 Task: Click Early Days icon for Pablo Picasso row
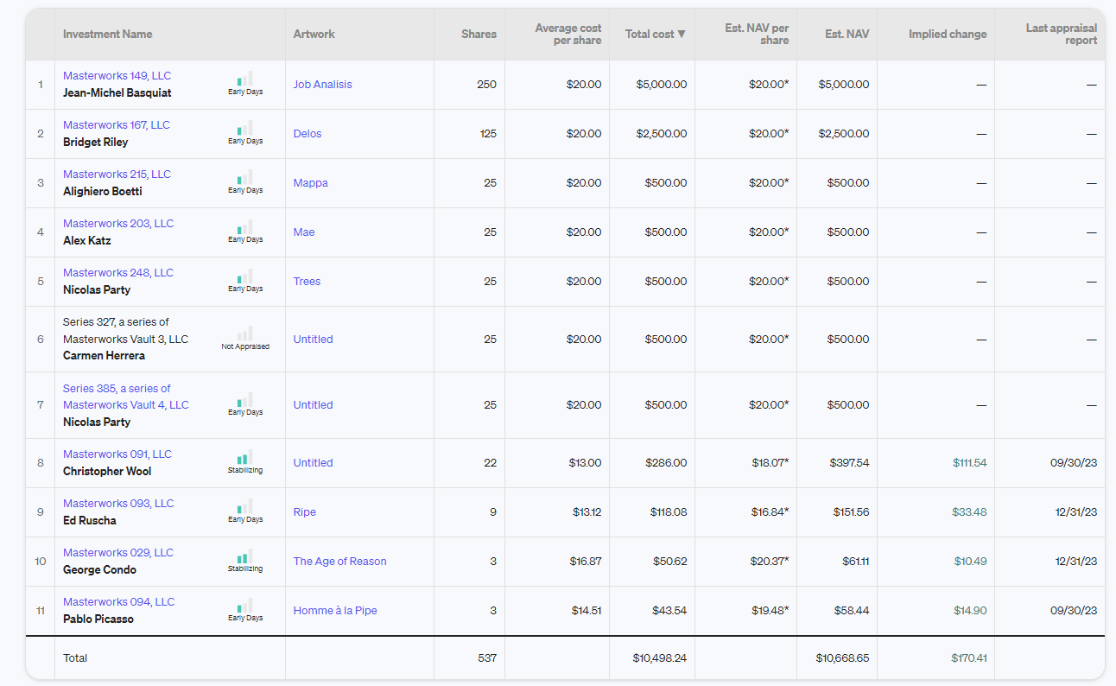tap(245, 609)
